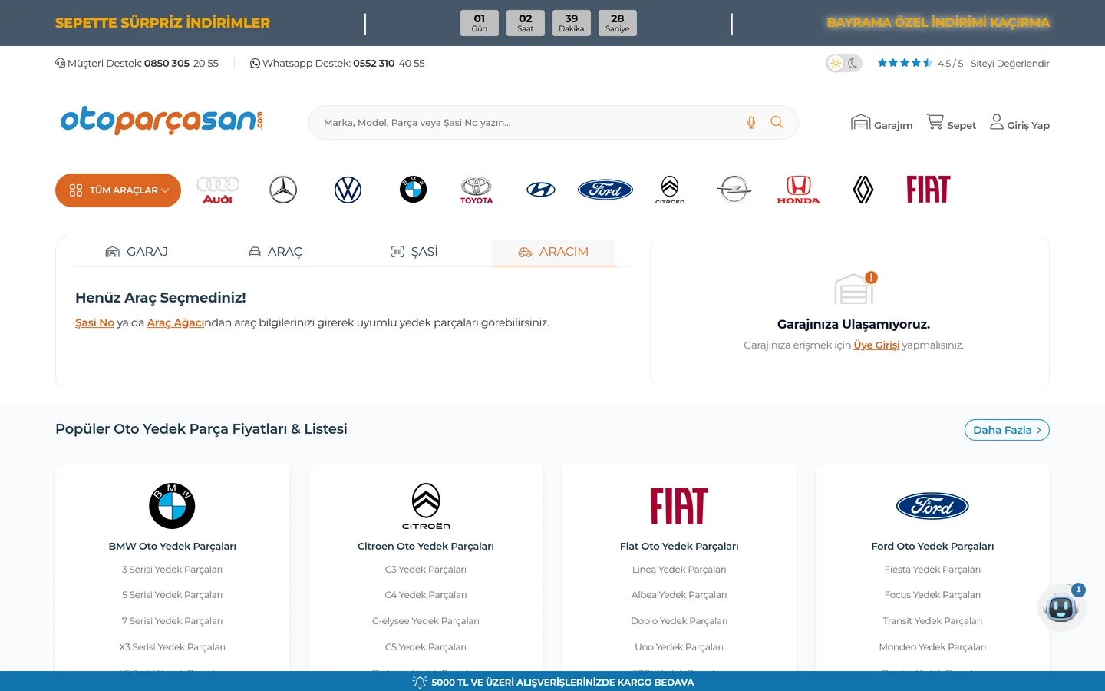Rate the site via star rating
Image resolution: width=1105 pixels, height=691 pixels.
coord(905,63)
